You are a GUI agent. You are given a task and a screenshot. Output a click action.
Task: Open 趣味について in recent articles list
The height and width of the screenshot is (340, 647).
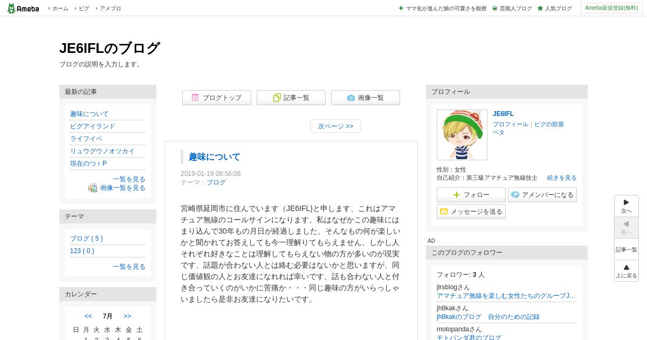pos(90,114)
